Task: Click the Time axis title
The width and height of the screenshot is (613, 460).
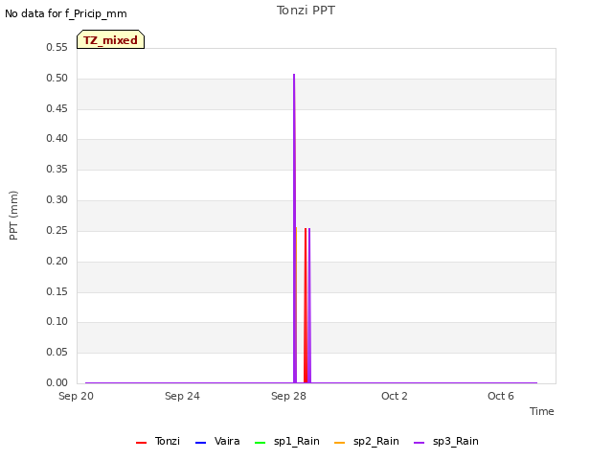Action: (x=542, y=411)
